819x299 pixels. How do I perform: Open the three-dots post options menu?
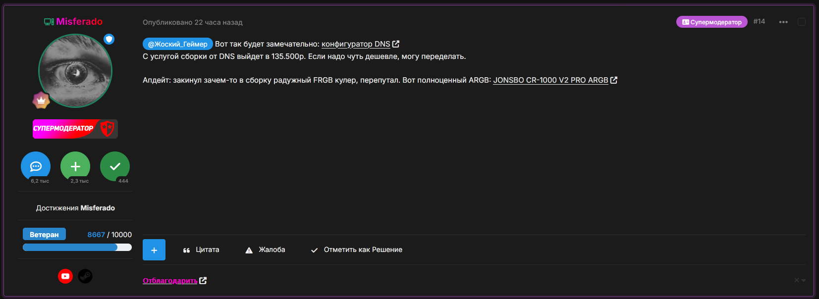[783, 22]
